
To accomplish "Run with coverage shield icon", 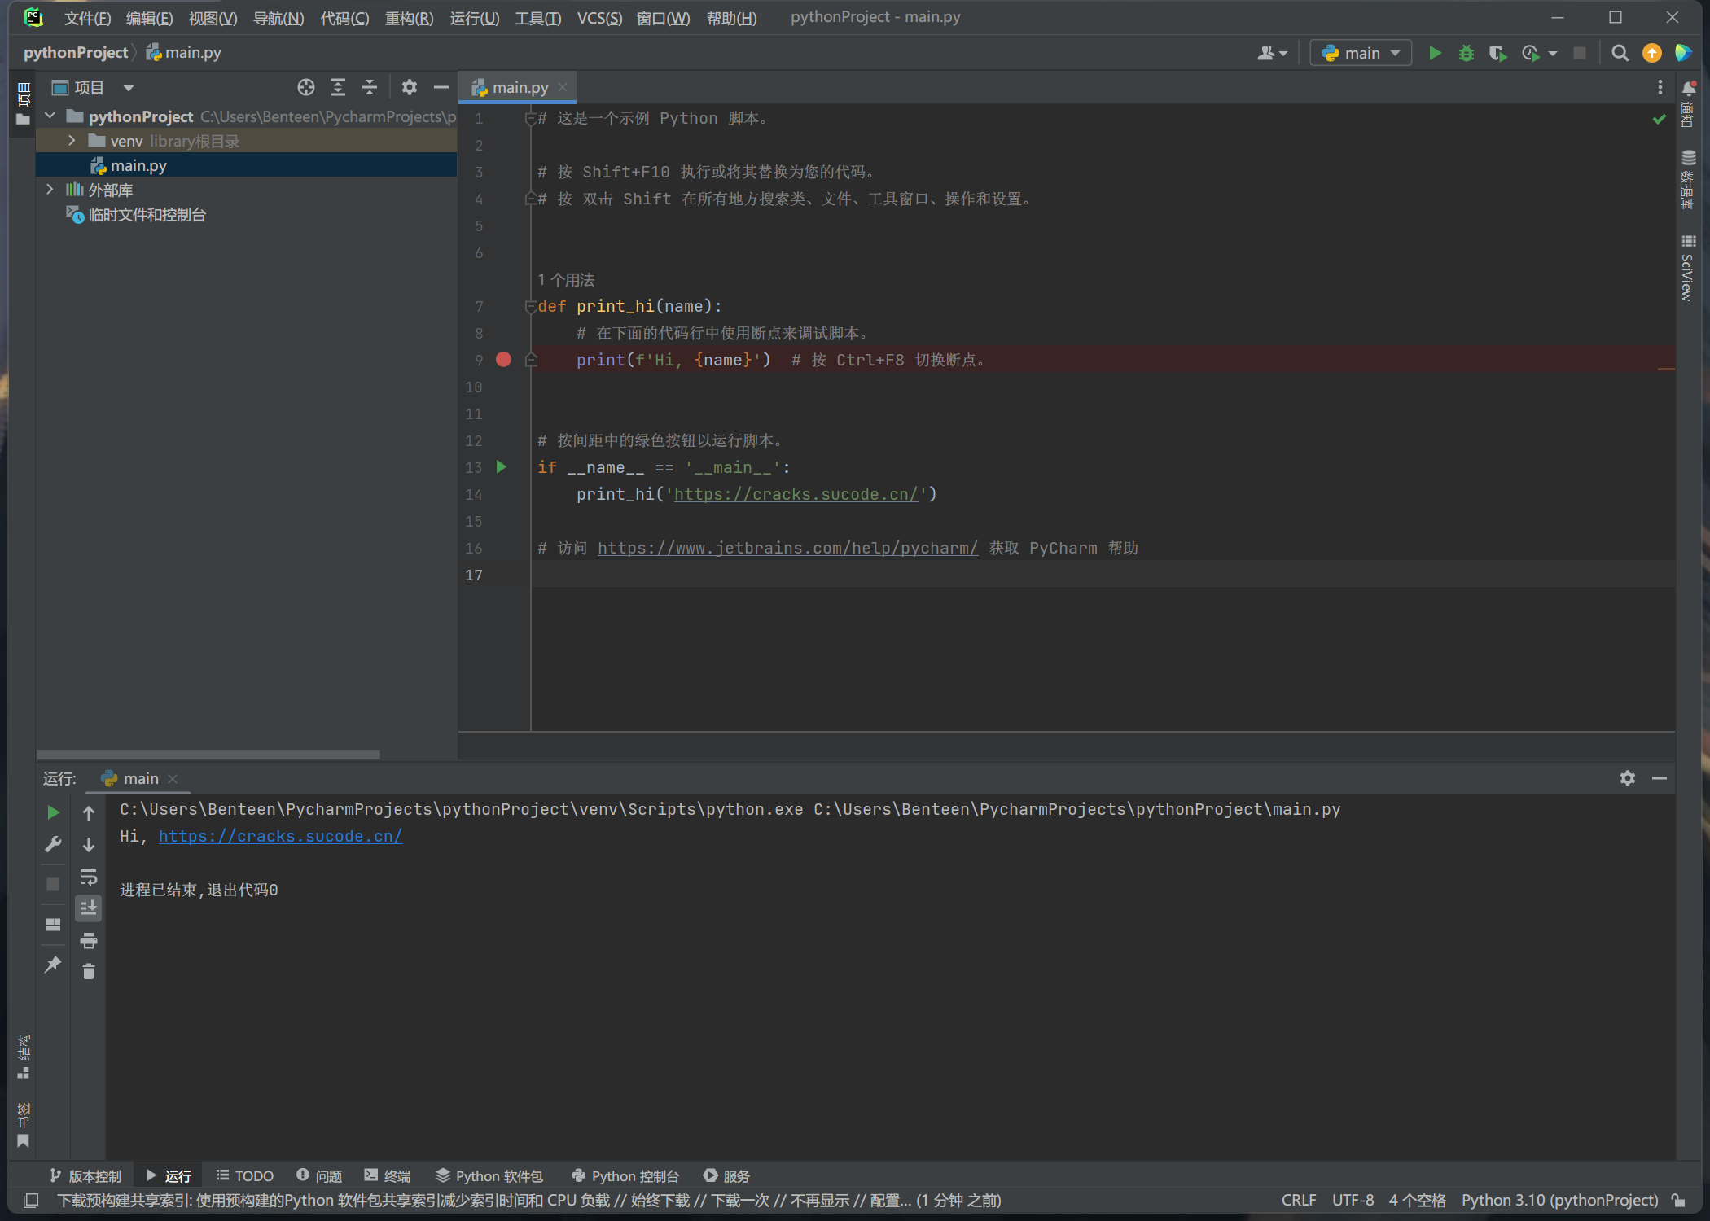I will point(1497,53).
